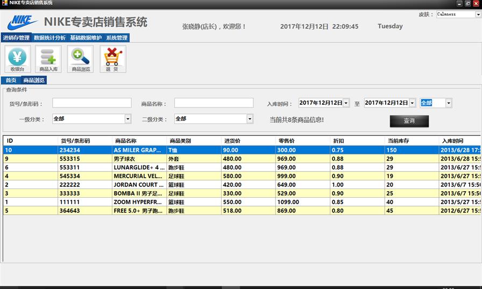
Task: Open the 退货 return goods icon
Action: coord(113,59)
